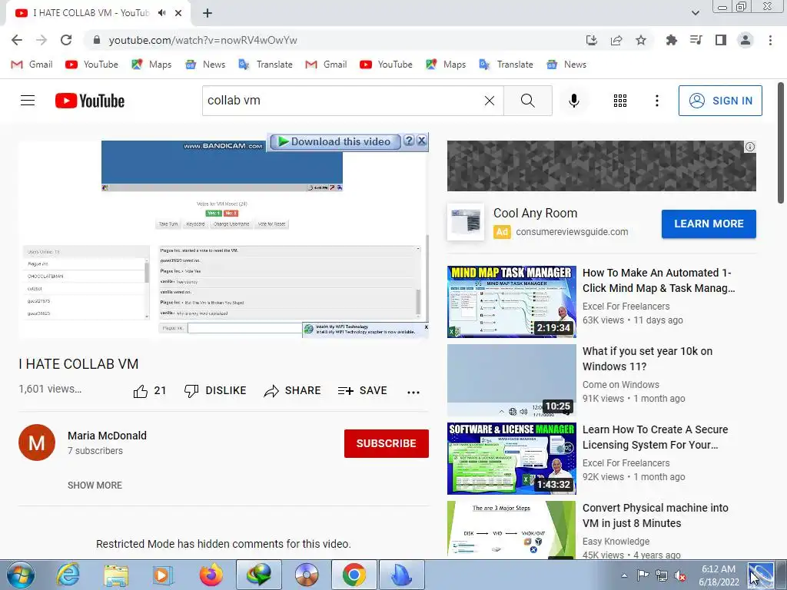Image resolution: width=787 pixels, height=590 pixels.
Task: Open help on the download bar question mark
Action: point(409,141)
